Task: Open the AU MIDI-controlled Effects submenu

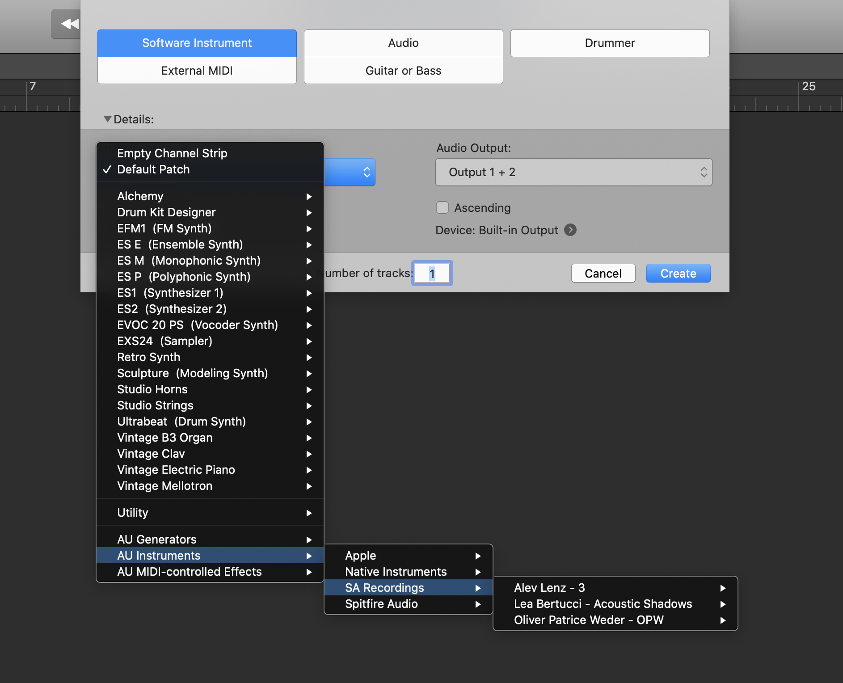Action: 210,572
